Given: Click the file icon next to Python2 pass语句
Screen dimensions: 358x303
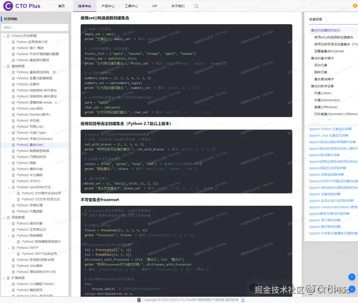Looking at the screenshot, I should click(x=13, y=108).
